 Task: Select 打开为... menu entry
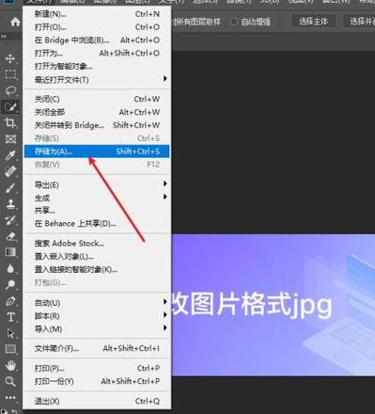click(x=97, y=53)
